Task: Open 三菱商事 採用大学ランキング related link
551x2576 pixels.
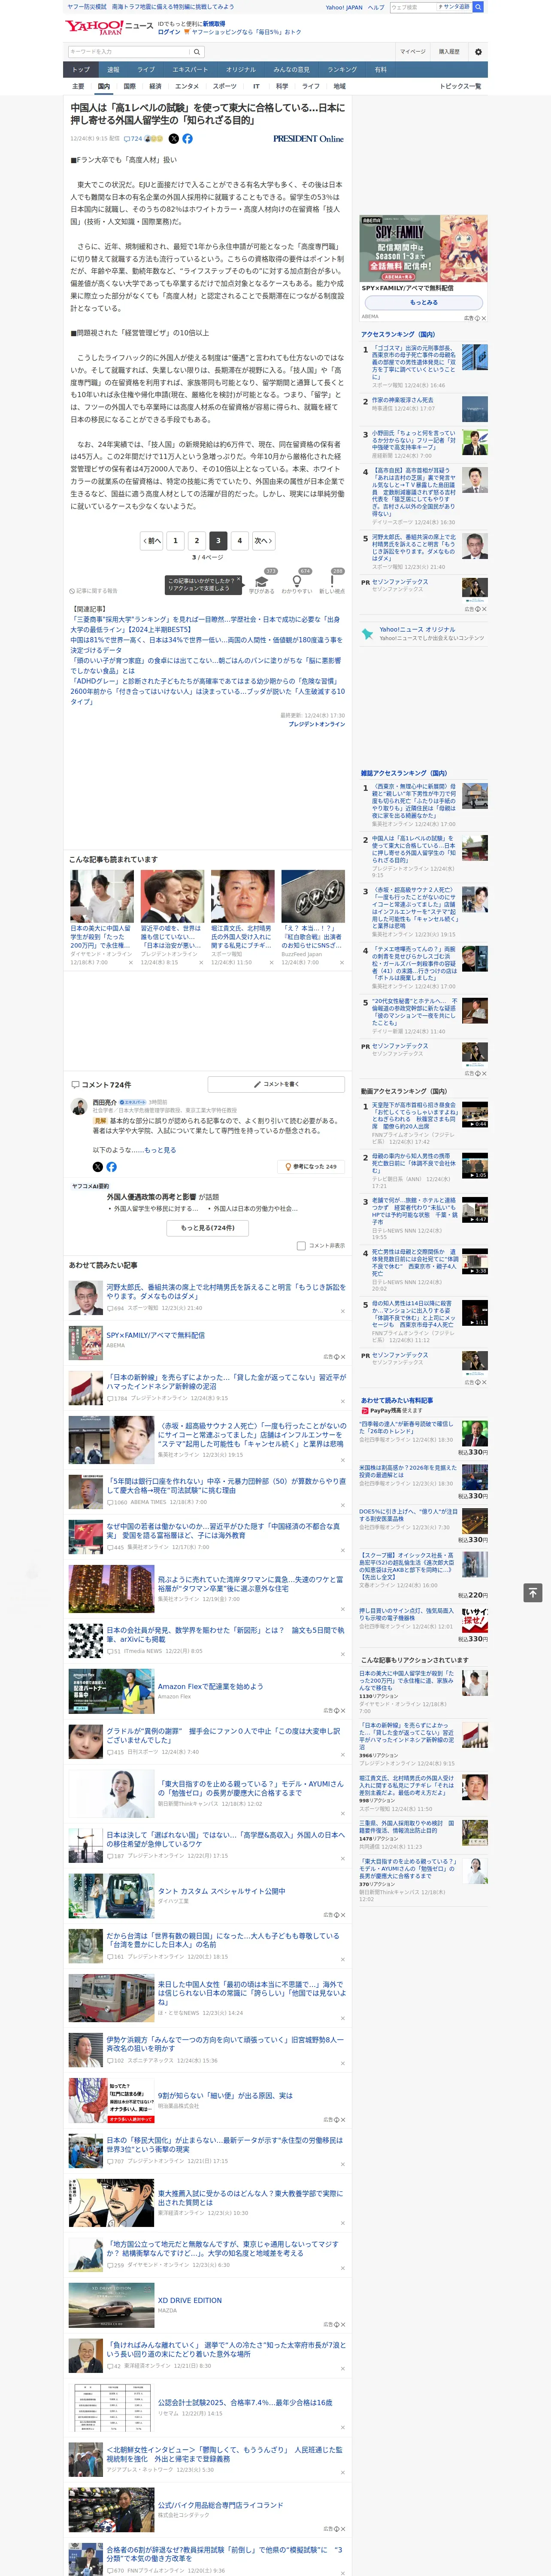Action: point(205,625)
